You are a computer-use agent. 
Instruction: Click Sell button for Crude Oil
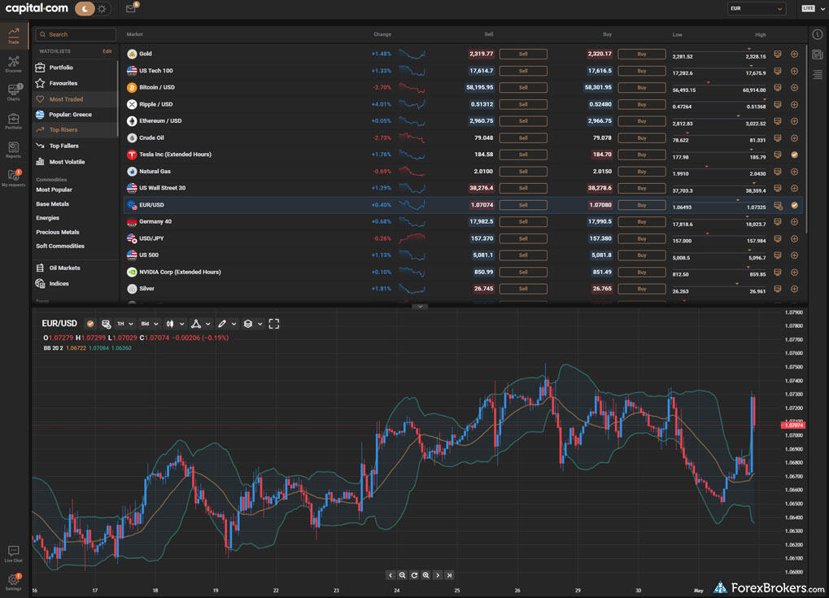(522, 137)
